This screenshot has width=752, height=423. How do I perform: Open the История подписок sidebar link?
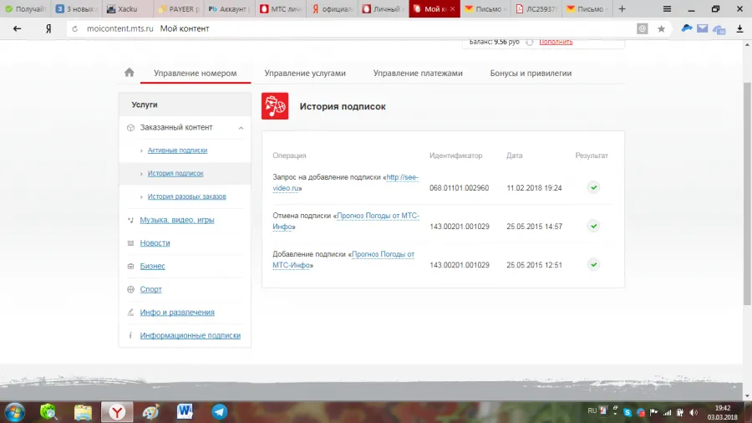(175, 173)
